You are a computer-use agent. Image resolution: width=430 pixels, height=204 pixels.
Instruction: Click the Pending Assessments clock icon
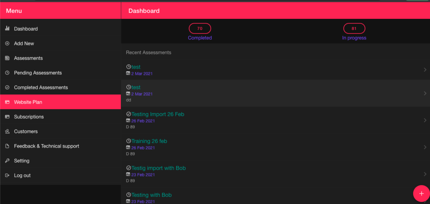(8, 73)
